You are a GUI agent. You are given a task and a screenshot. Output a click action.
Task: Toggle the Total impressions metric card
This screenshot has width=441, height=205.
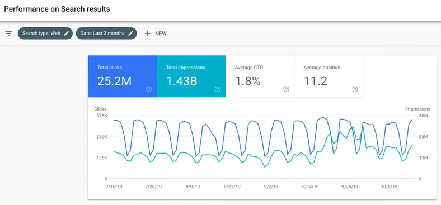click(x=191, y=77)
